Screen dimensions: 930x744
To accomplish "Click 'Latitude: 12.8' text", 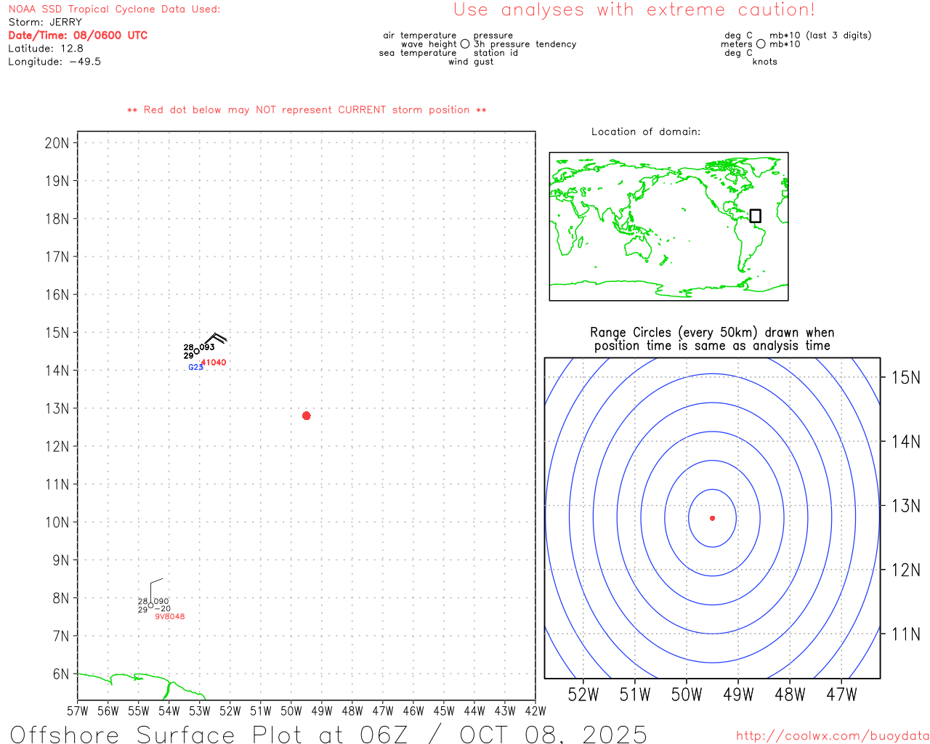I will (46, 48).
